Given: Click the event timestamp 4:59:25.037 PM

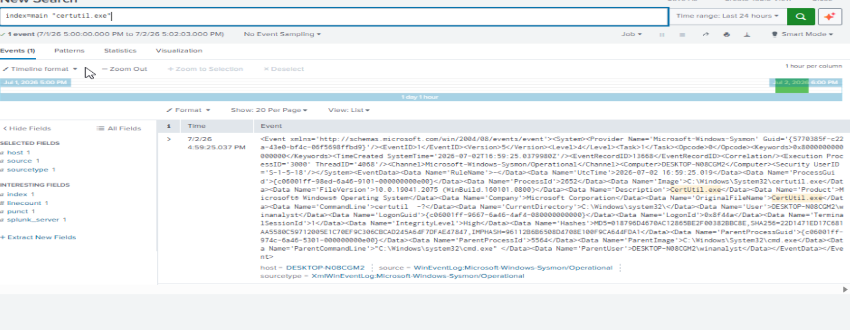Looking at the screenshot, I should (216, 147).
